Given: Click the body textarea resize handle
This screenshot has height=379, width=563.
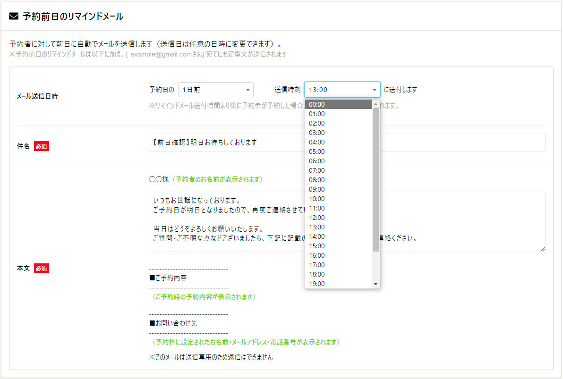Looking at the screenshot, I should [x=543, y=249].
